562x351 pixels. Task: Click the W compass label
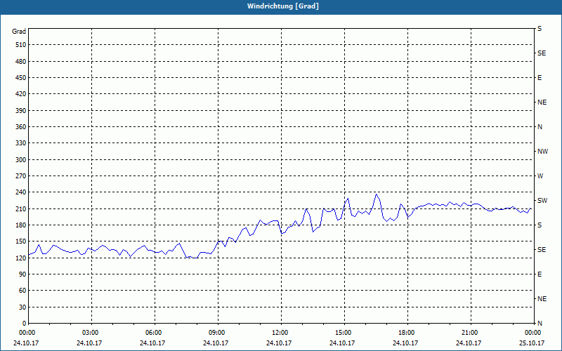(x=540, y=176)
